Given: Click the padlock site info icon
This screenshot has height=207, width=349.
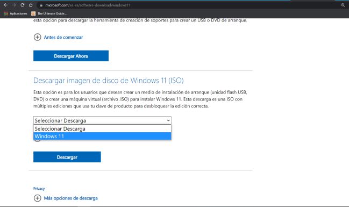Looking at the screenshot, I should 41,5.
